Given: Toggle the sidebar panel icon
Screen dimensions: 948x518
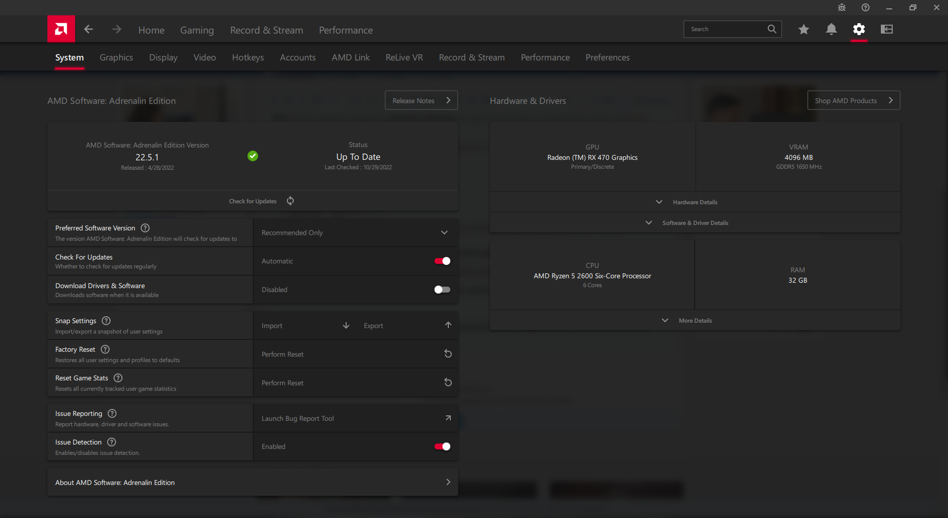Looking at the screenshot, I should pyautogui.click(x=887, y=29).
